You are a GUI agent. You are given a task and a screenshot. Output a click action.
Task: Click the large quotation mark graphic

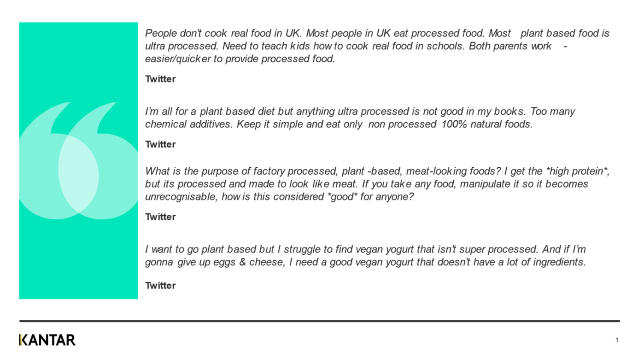point(78,161)
